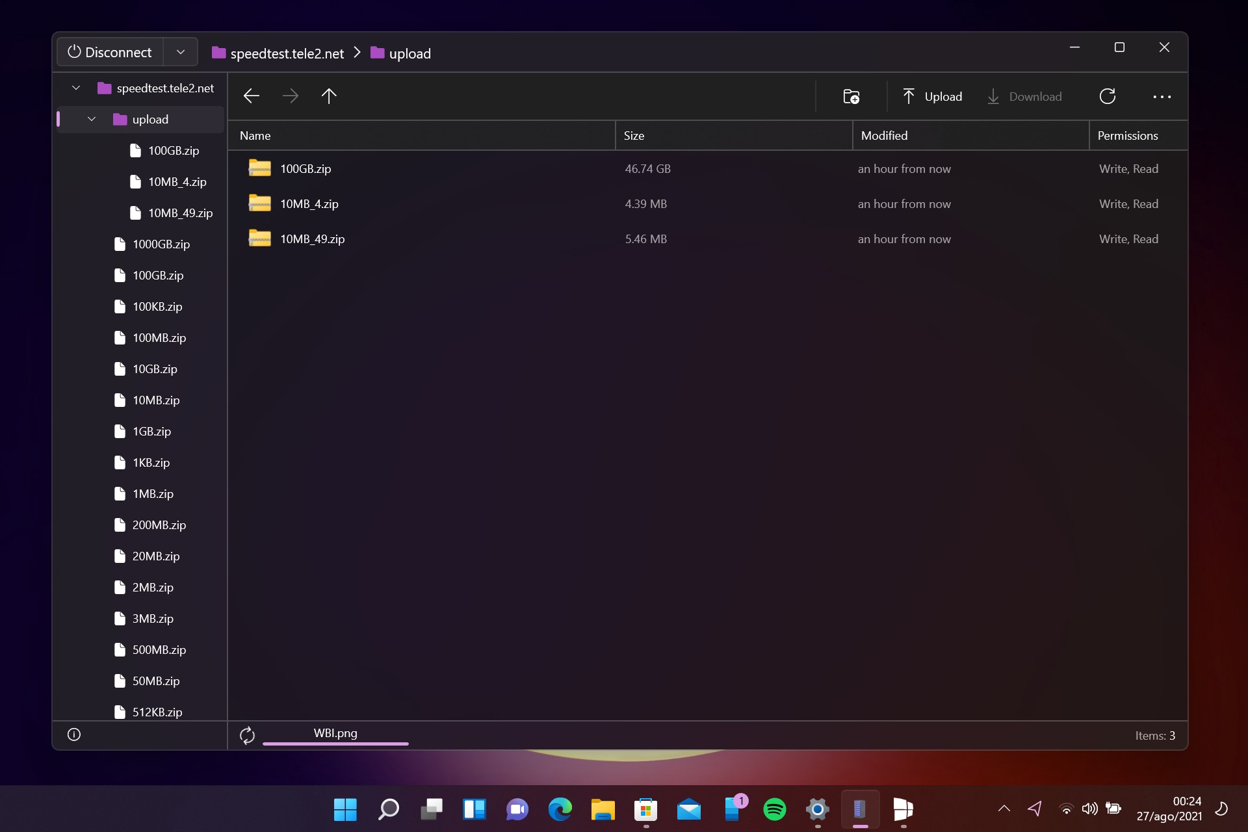Sort by the Size column
This screenshot has width=1248, height=832.
click(734, 135)
